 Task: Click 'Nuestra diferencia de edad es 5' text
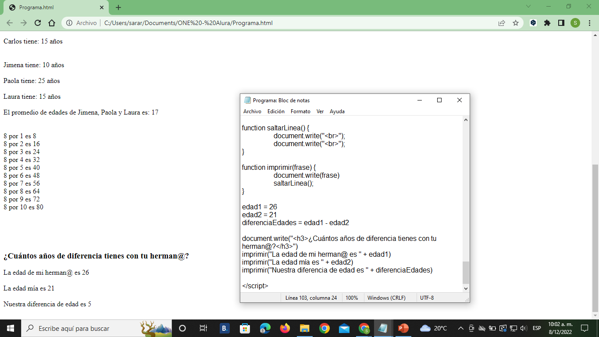pyautogui.click(x=47, y=304)
